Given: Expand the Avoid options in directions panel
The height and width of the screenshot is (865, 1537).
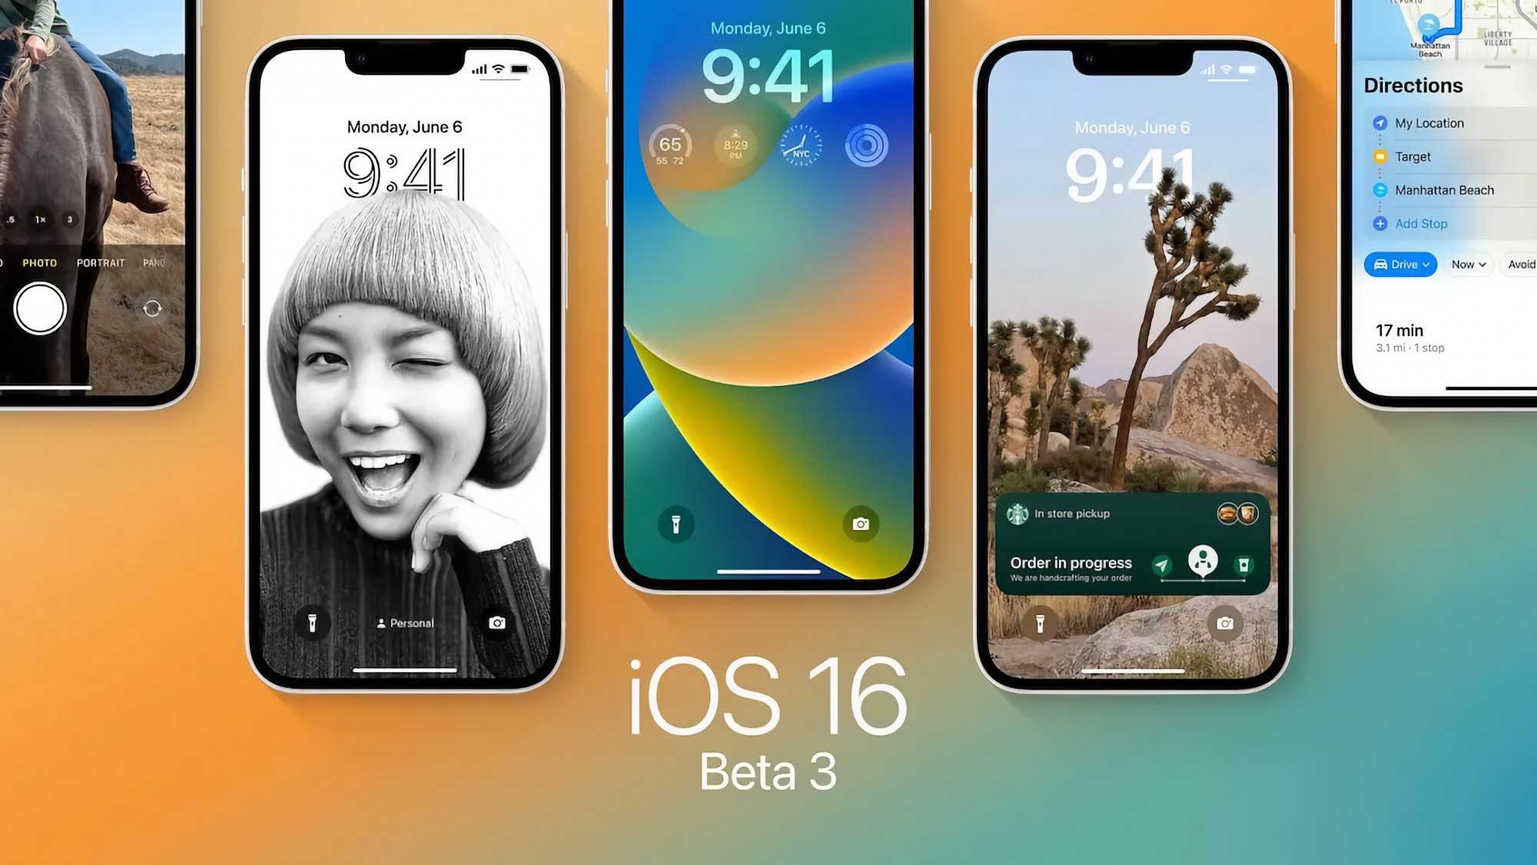Looking at the screenshot, I should pos(1523,263).
